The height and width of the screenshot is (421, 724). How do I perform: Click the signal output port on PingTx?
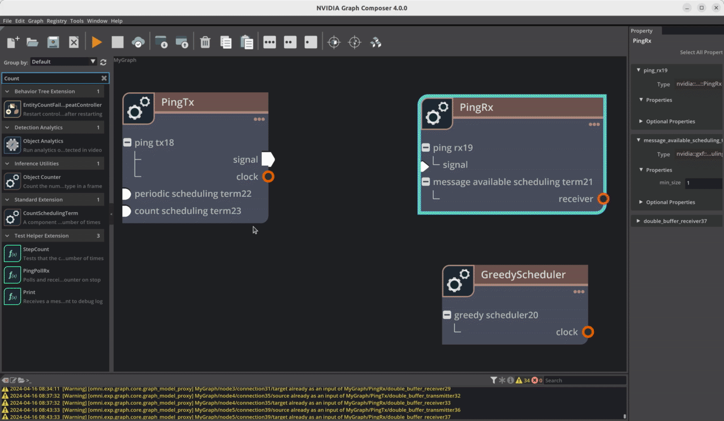coord(268,160)
